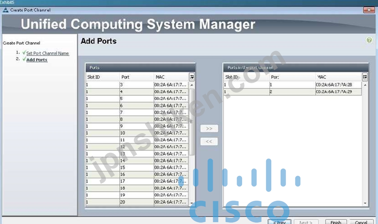Select port 7 row in Ports list
This screenshot has height=224, width=378.
point(137,112)
